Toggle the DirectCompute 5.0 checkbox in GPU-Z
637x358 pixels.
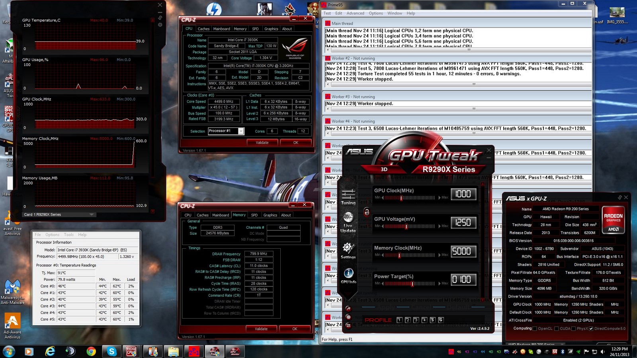tap(591, 329)
